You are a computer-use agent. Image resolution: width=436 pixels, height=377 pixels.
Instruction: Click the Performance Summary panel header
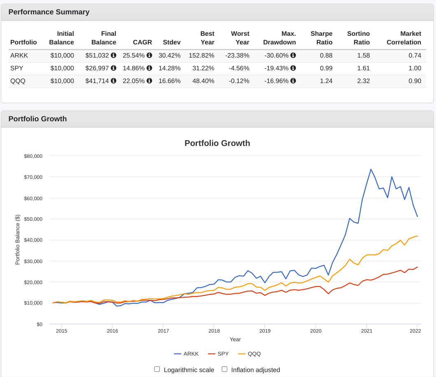click(217, 12)
